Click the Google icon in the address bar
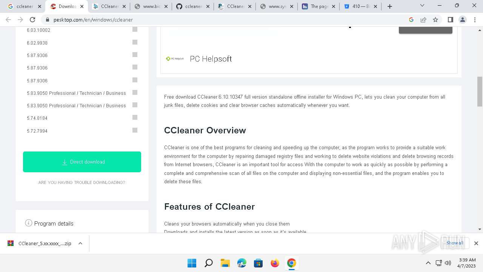 coord(411,20)
